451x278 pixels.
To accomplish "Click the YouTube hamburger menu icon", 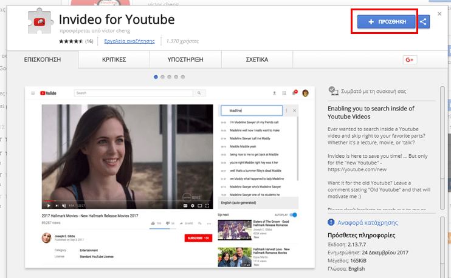I will 33,93.
